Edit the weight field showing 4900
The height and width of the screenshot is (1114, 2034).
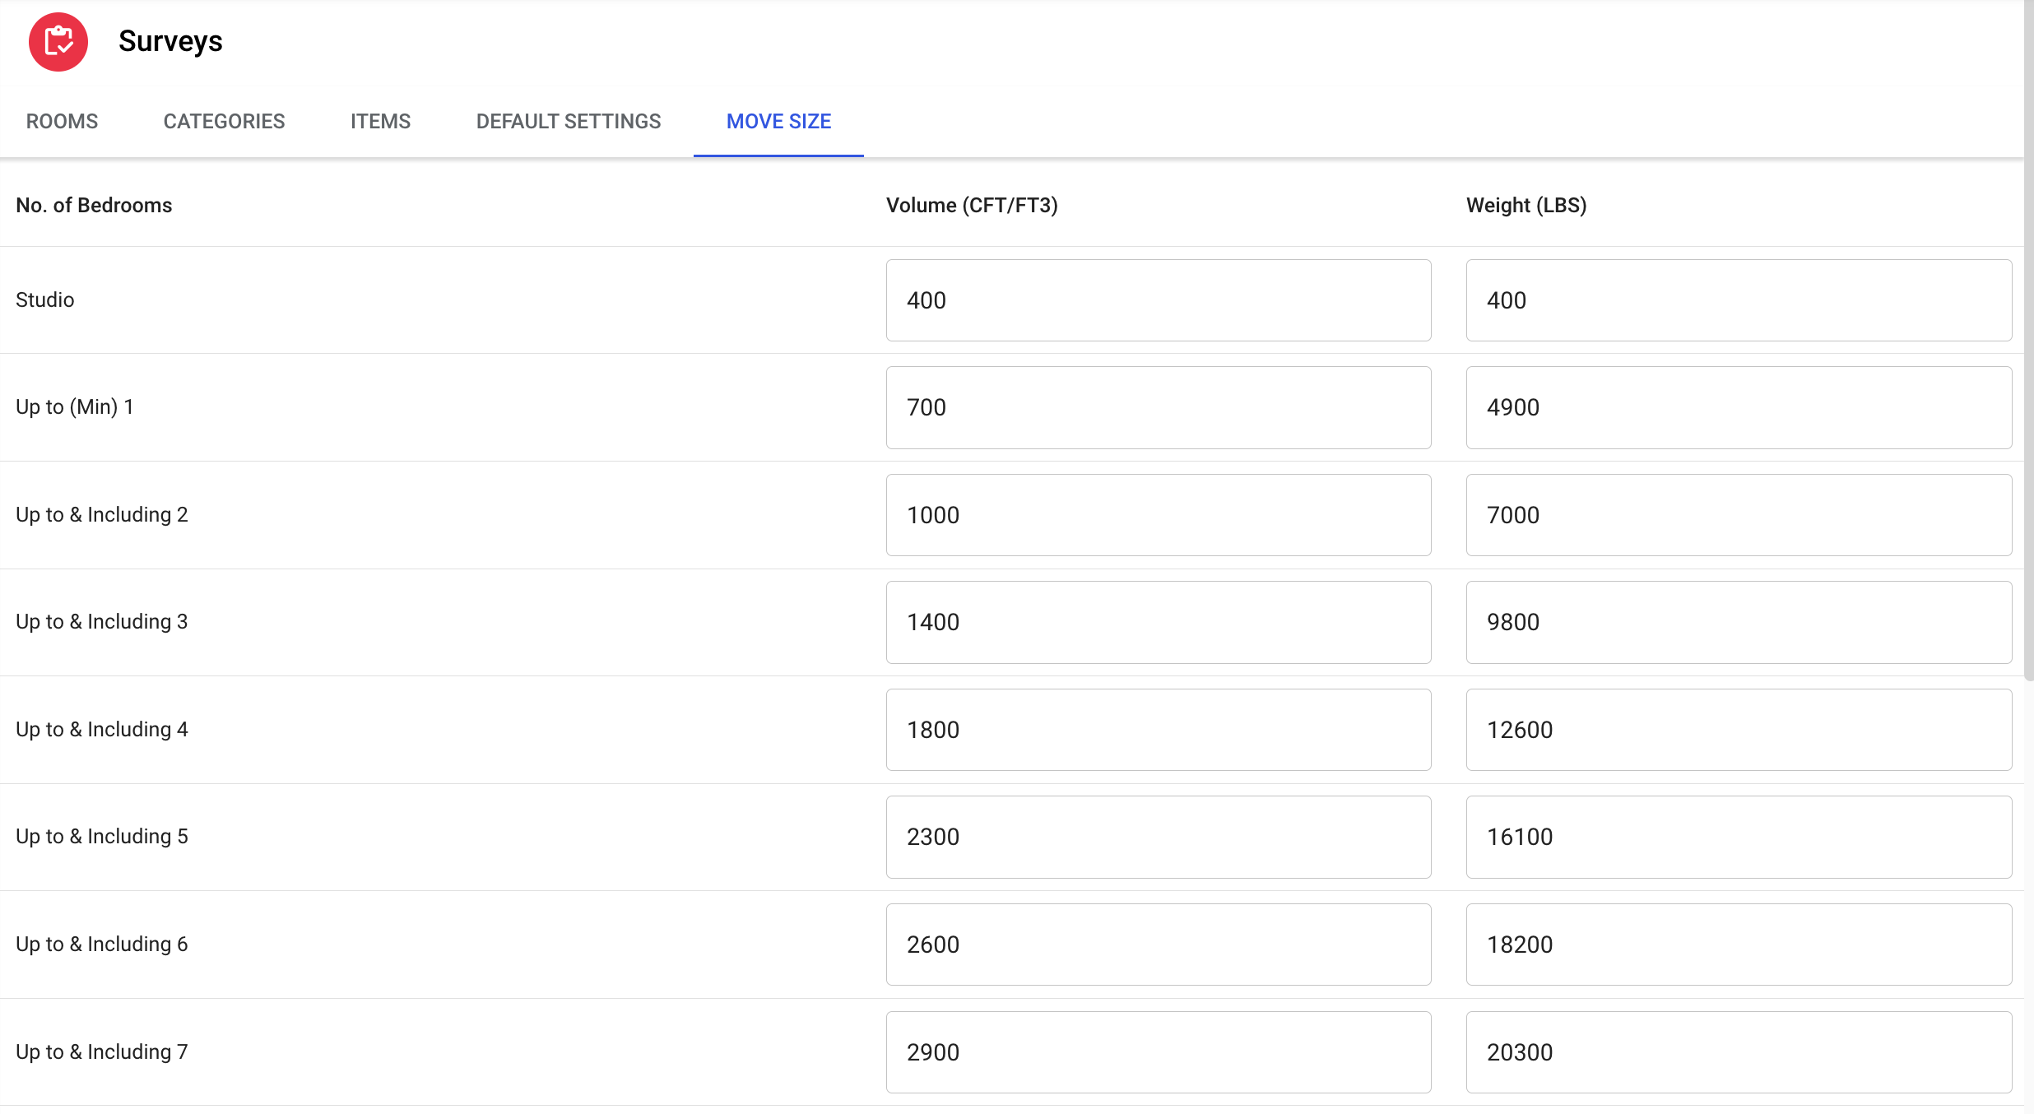pos(1738,407)
